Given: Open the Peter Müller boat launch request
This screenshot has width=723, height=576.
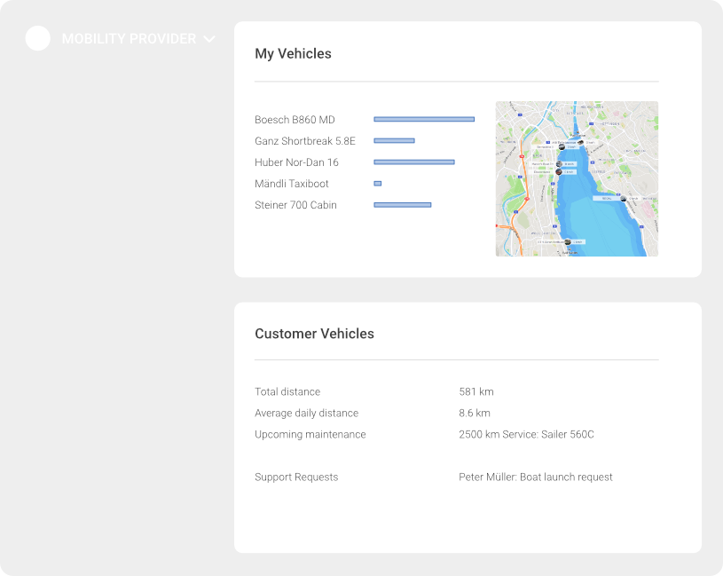Looking at the screenshot, I should pos(535,477).
